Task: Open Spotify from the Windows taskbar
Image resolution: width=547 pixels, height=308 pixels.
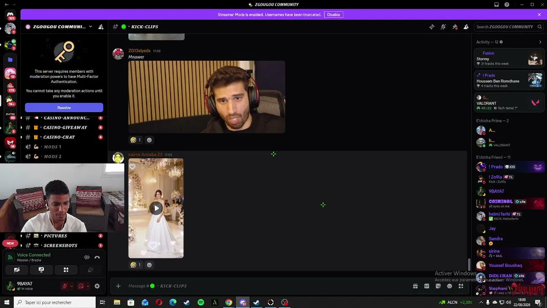Action: click(201, 302)
